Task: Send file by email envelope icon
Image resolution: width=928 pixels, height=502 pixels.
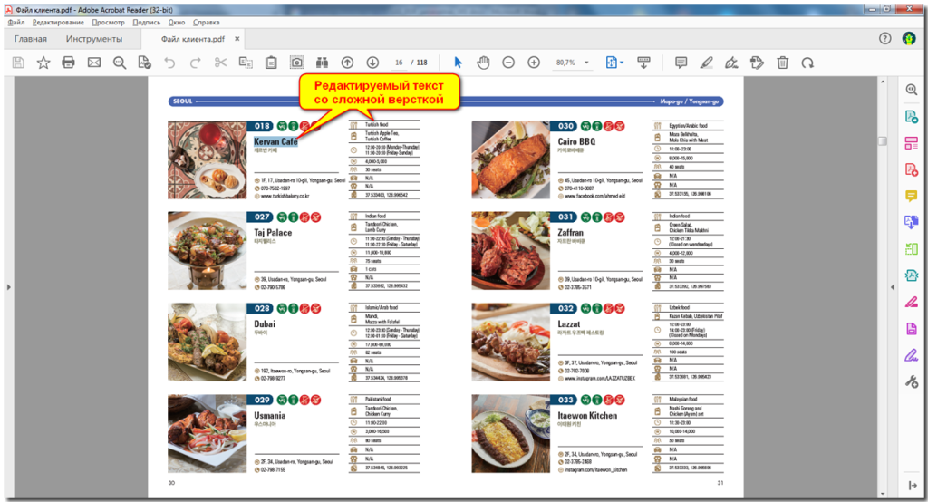Action: 93,63
